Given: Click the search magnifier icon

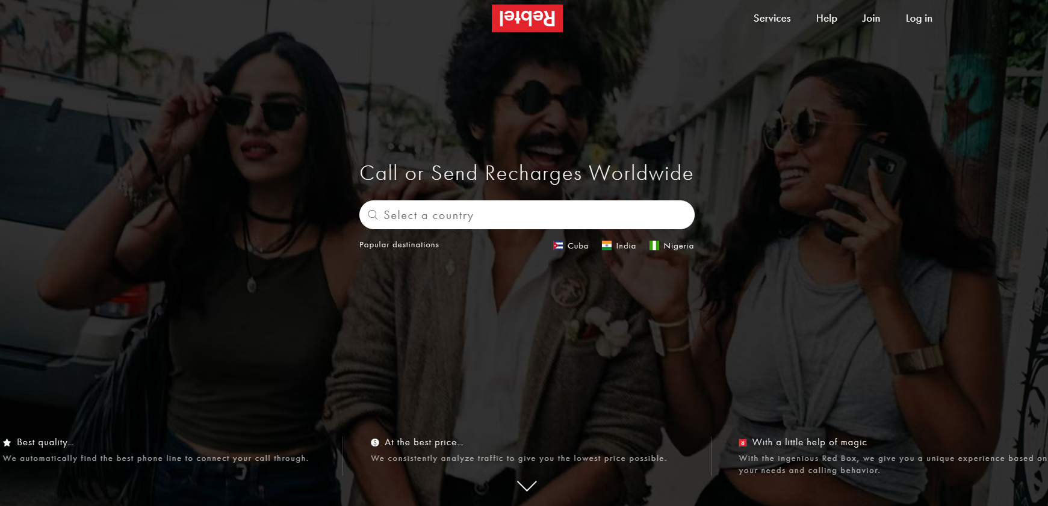Looking at the screenshot, I should (373, 215).
